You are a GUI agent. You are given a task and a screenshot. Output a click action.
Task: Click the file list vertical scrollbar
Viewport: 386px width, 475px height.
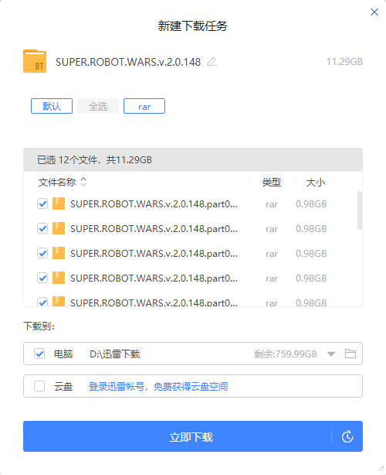[360, 210]
